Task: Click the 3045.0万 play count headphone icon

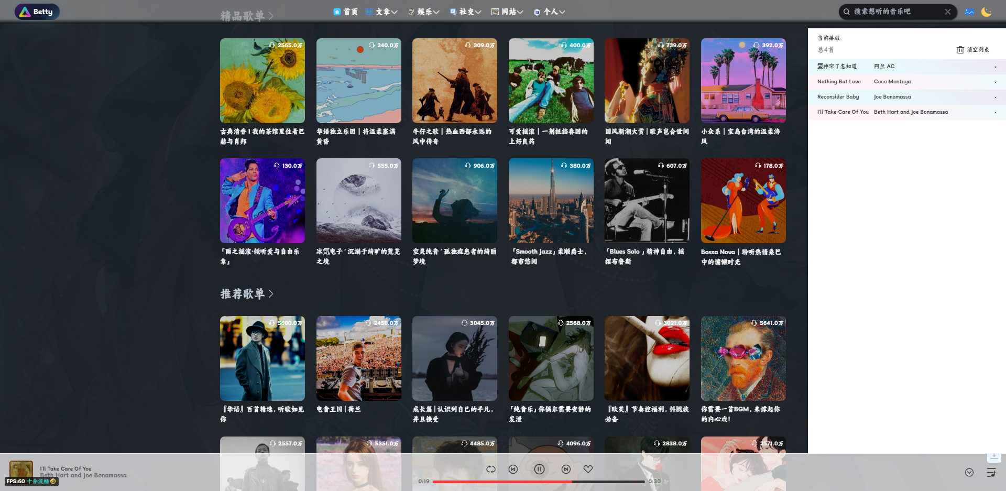Action: (x=464, y=323)
